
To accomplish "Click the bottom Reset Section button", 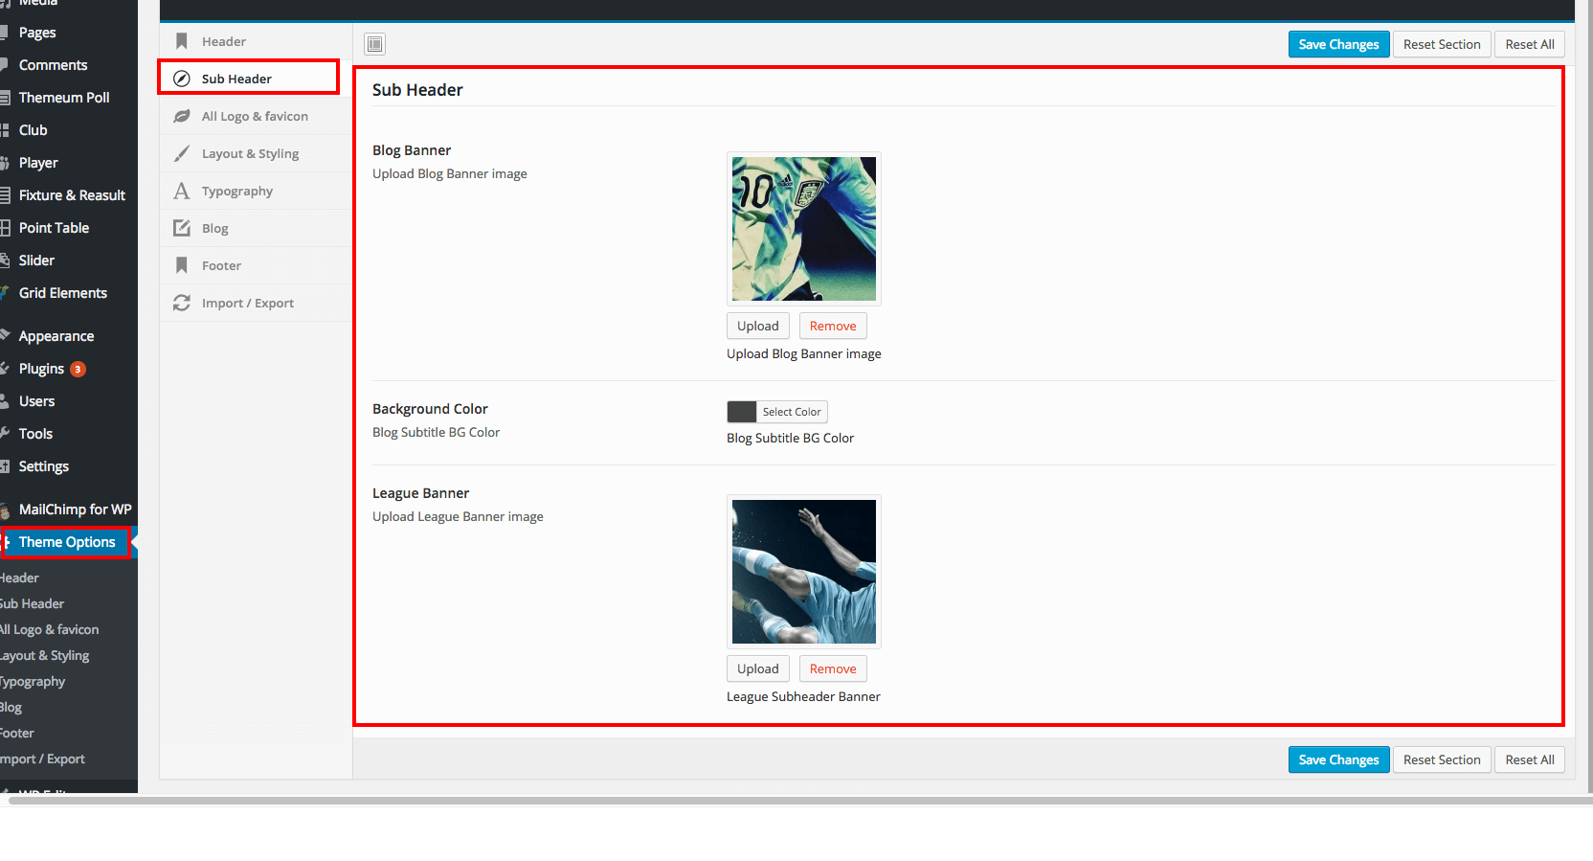I will (1441, 759).
